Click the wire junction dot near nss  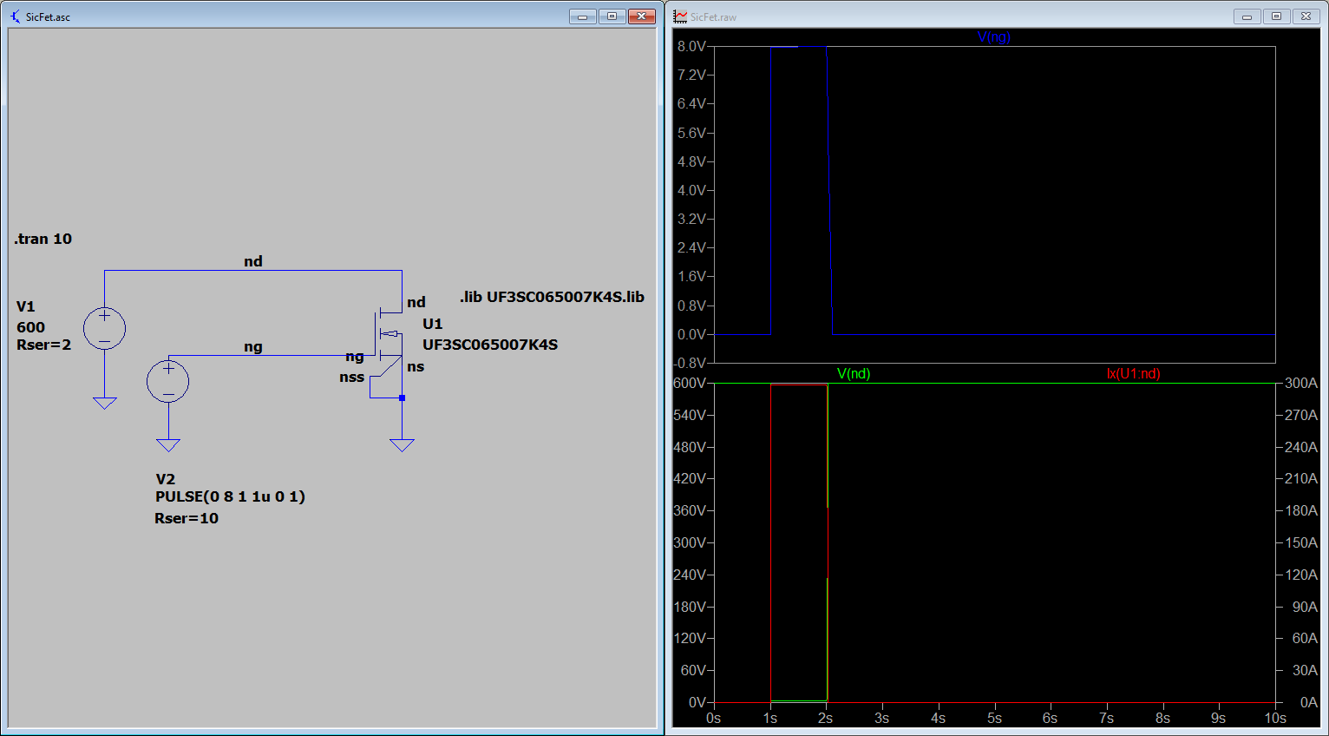click(x=402, y=398)
